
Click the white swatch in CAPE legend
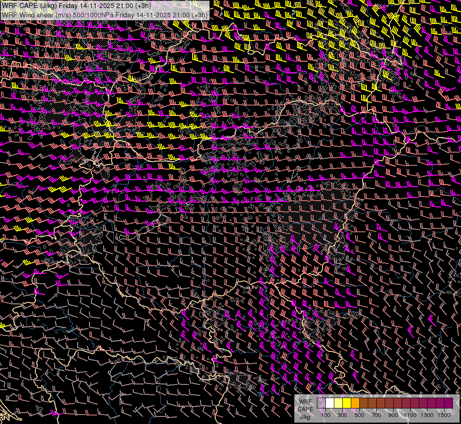[x=330, y=403]
